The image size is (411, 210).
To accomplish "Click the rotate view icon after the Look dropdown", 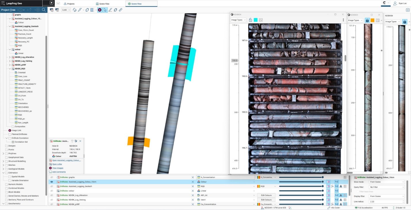I will [74, 10].
